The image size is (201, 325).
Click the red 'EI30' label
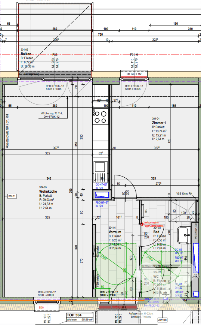[41, 308]
